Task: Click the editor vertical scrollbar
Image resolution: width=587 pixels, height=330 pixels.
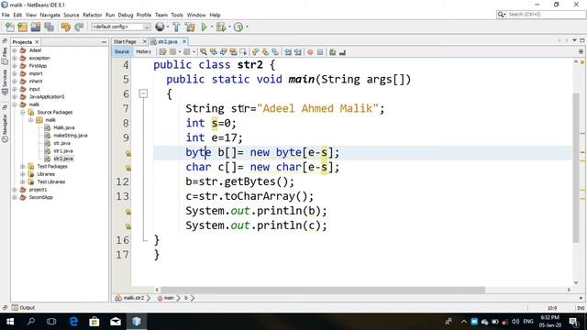Action: click(576, 169)
